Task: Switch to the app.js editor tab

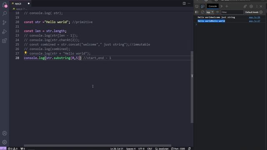Action: pos(18,3)
